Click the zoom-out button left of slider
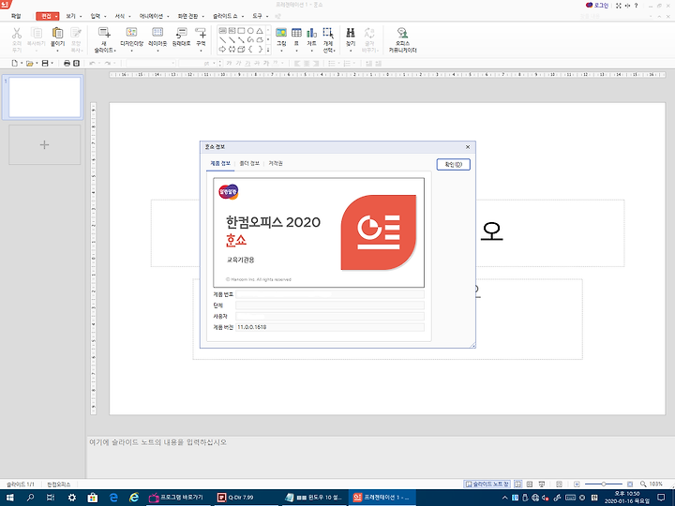The width and height of the screenshot is (675, 506). pyautogui.click(x=577, y=484)
